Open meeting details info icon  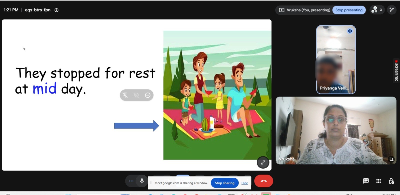(x=56, y=10)
